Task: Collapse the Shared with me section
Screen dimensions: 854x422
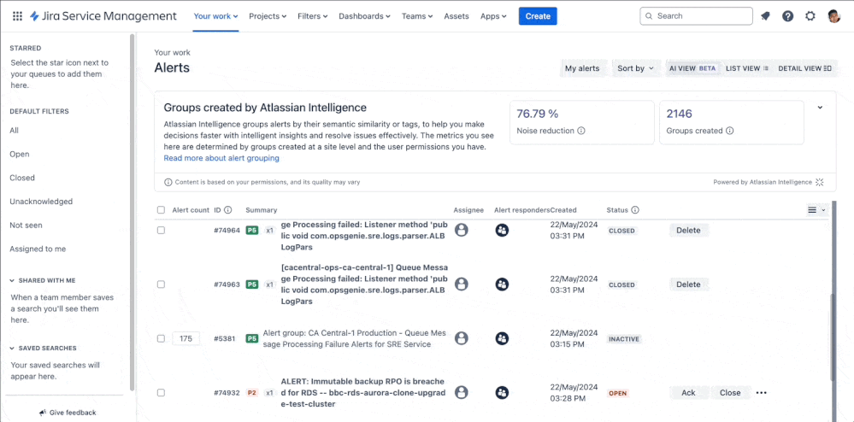Action: pyautogui.click(x=13, y=280)
